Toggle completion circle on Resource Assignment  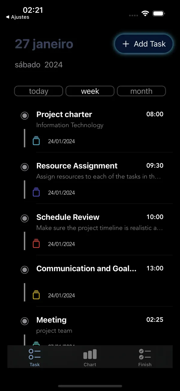click(x=25, y=167)
